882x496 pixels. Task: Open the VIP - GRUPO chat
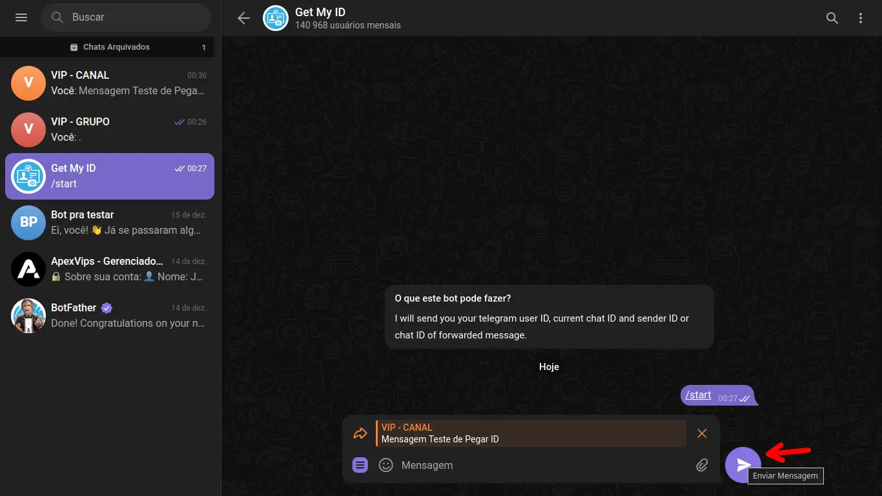click(x=110, y=130)
